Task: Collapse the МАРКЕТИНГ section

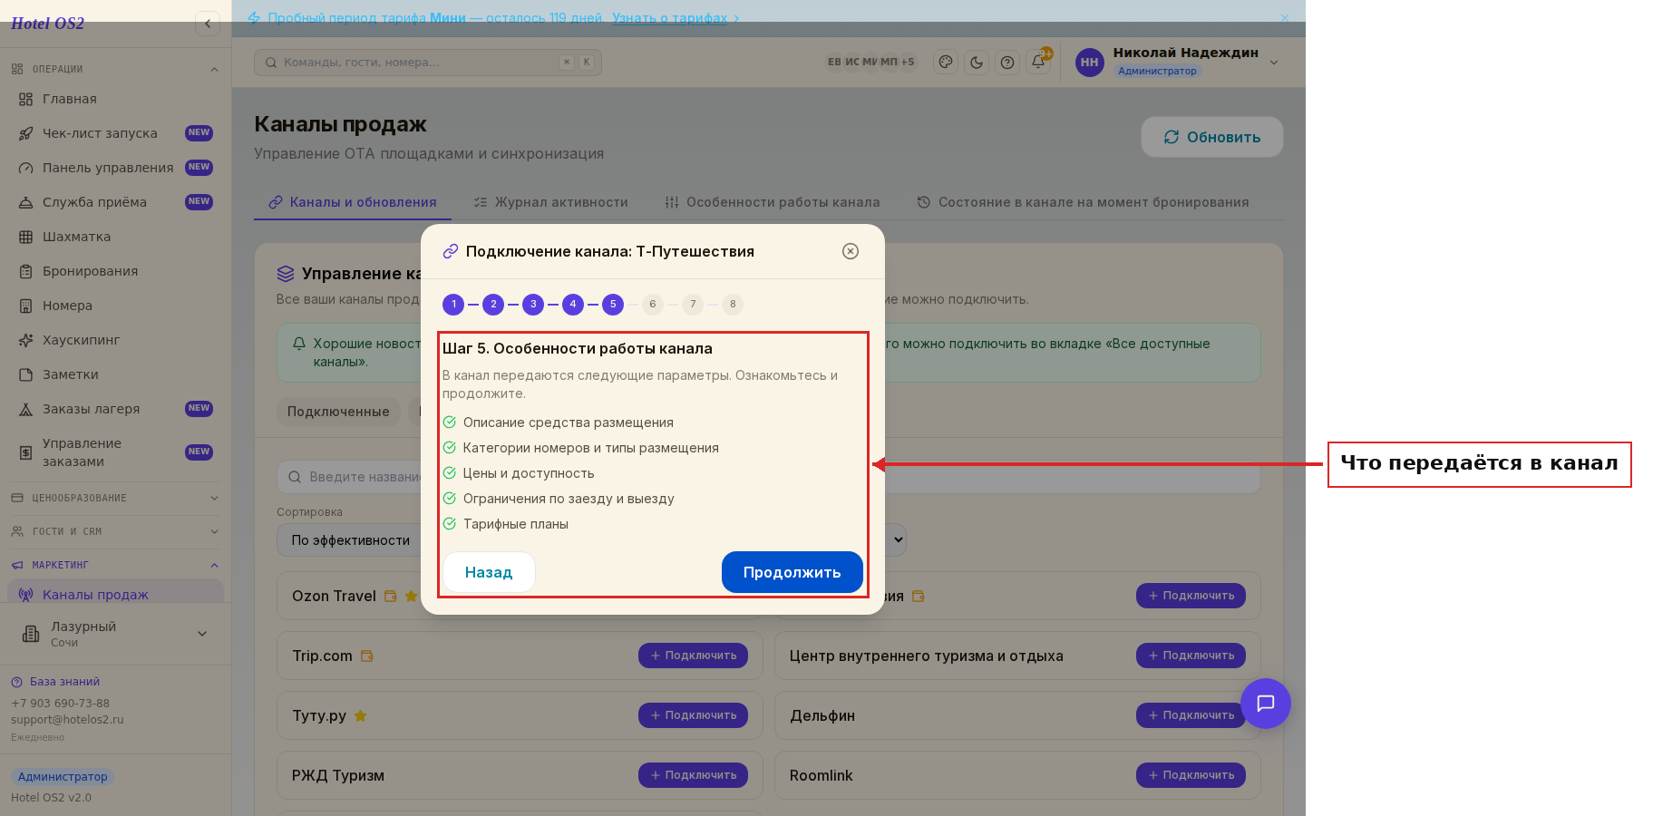Action: click(115, 565)
